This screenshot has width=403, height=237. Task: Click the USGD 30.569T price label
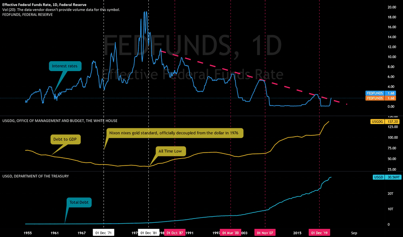tap(387, 177)
